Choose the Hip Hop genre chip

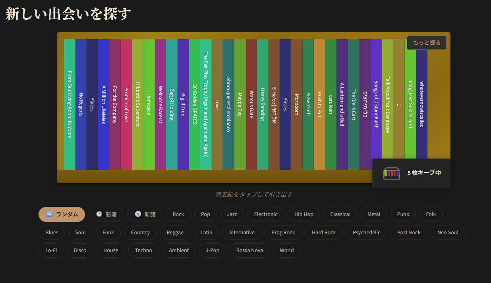coord(303,214)
